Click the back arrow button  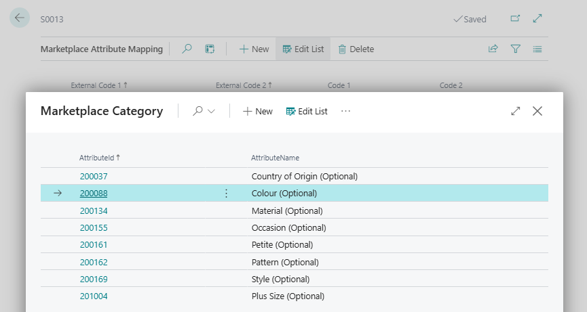[20, 18]
